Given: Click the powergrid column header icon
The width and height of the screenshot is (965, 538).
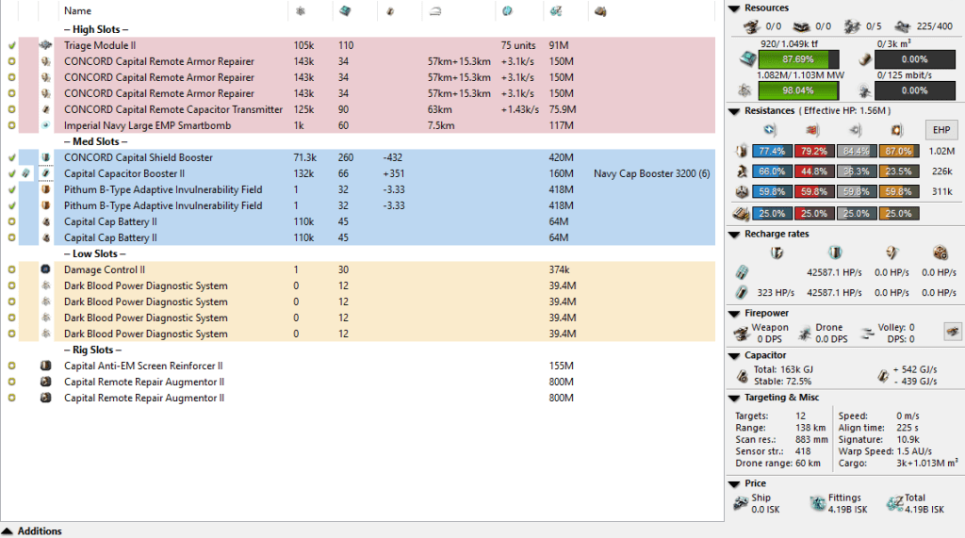Looking at the screenshot, I should (x=301, y=11).
